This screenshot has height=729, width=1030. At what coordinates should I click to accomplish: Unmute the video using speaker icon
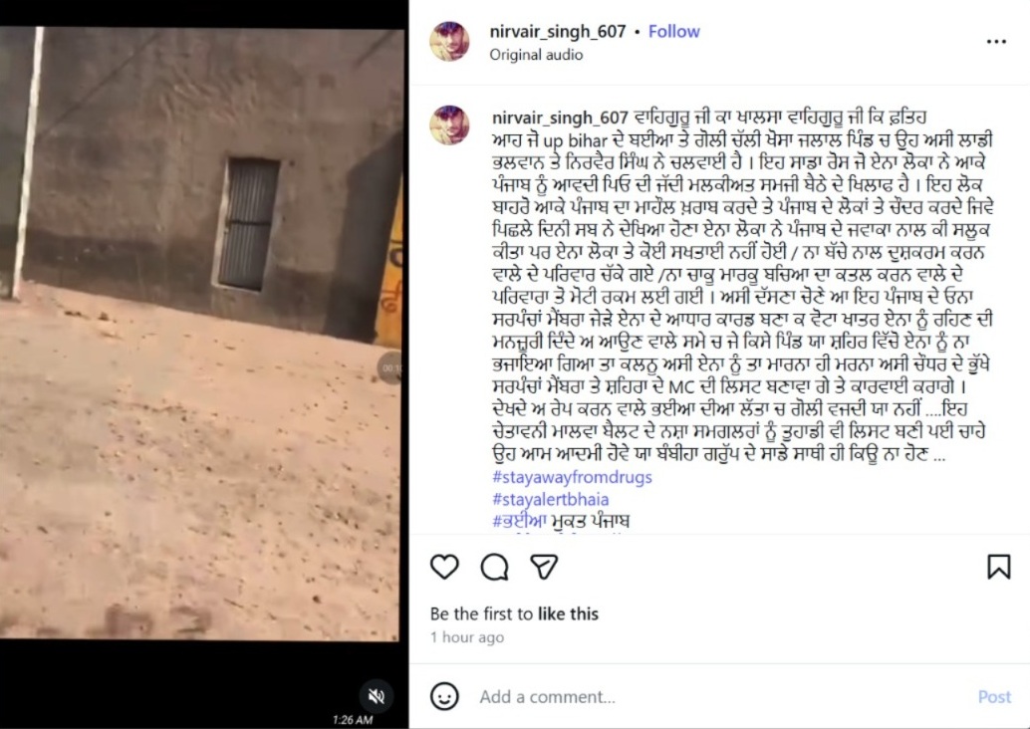click(x=377, y=696)
